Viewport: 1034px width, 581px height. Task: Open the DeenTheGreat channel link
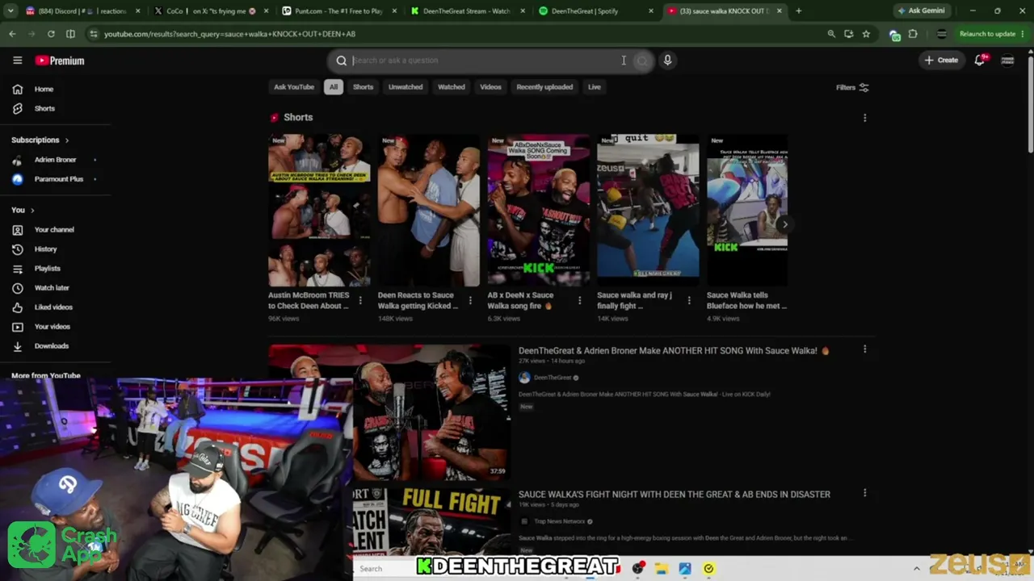pos(553,378)
